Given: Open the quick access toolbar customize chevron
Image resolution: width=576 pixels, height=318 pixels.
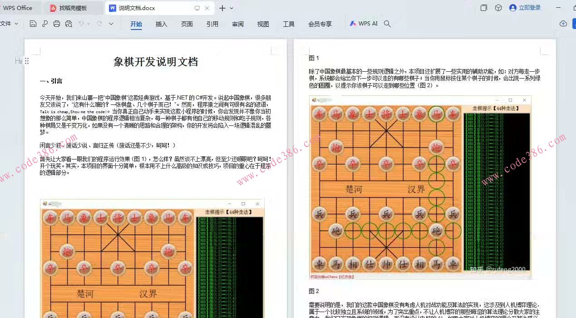Looking at the screenshot, I should coord(111,24).
